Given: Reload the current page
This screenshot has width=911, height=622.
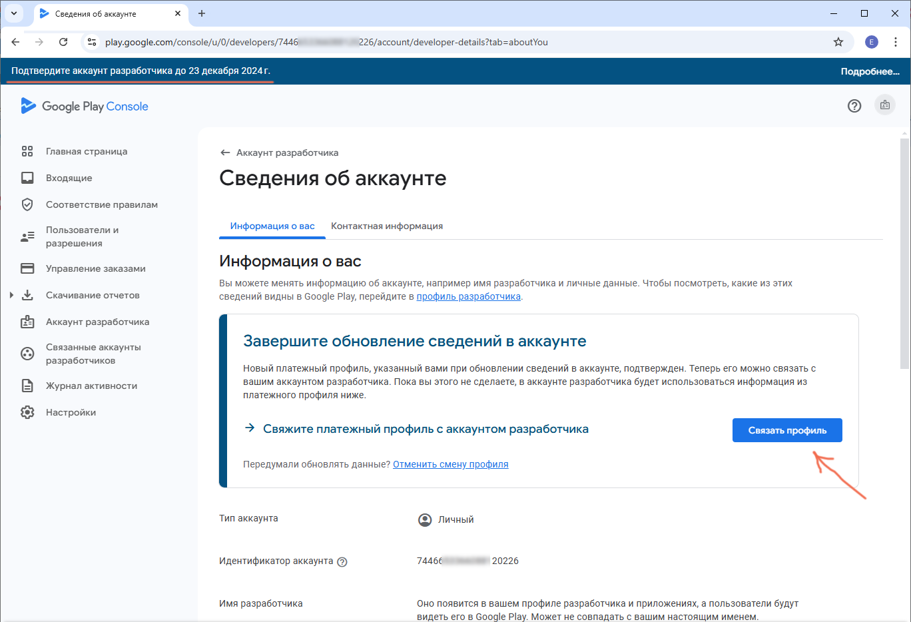Looking at the screenshot, I should (63, 42).
